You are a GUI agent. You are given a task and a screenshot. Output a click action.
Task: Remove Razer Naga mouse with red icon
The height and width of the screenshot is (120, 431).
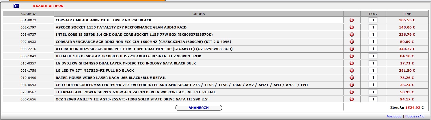pos(352,78)
